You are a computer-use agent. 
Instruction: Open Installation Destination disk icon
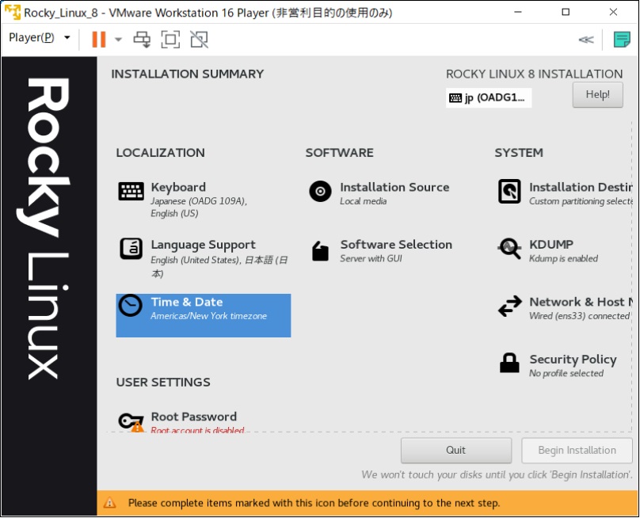[509, 191]
